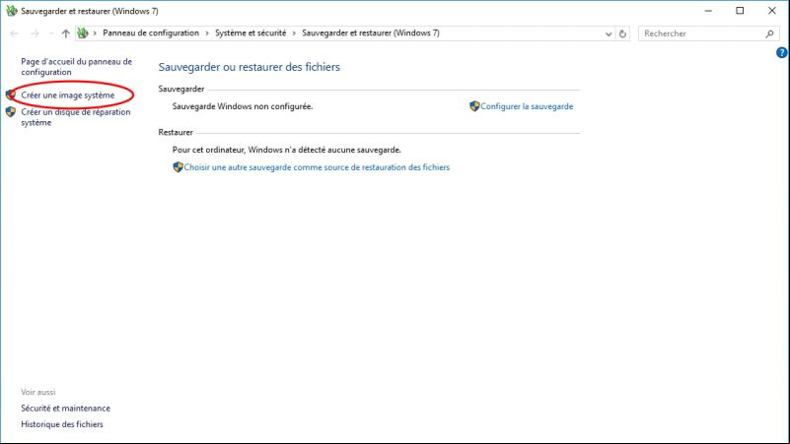Open Système et sécurité breadcrumb
790x444 pixels.
point(251,32)
